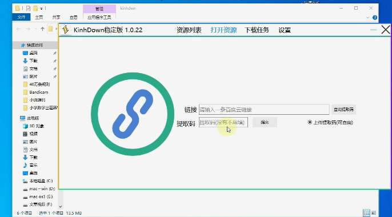Switch to the 查看 ribbon tab
This screenshot has width=392, height=217.
[73, 17]
